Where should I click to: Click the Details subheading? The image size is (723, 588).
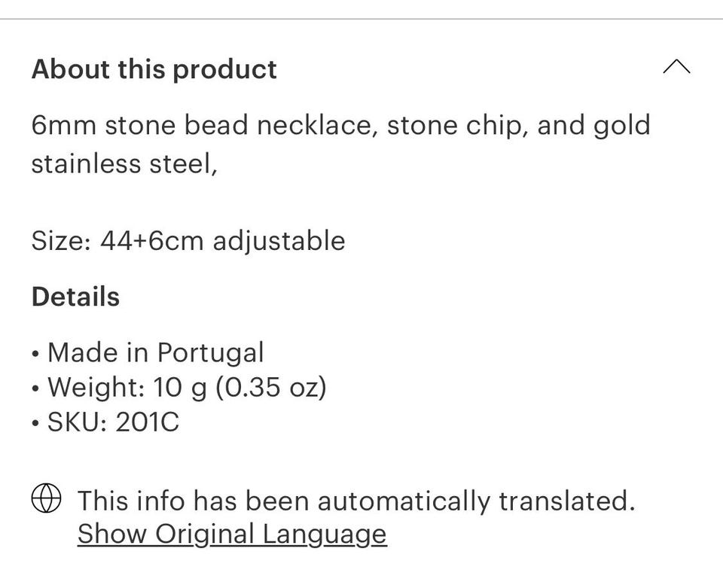(x=75, y=297)
